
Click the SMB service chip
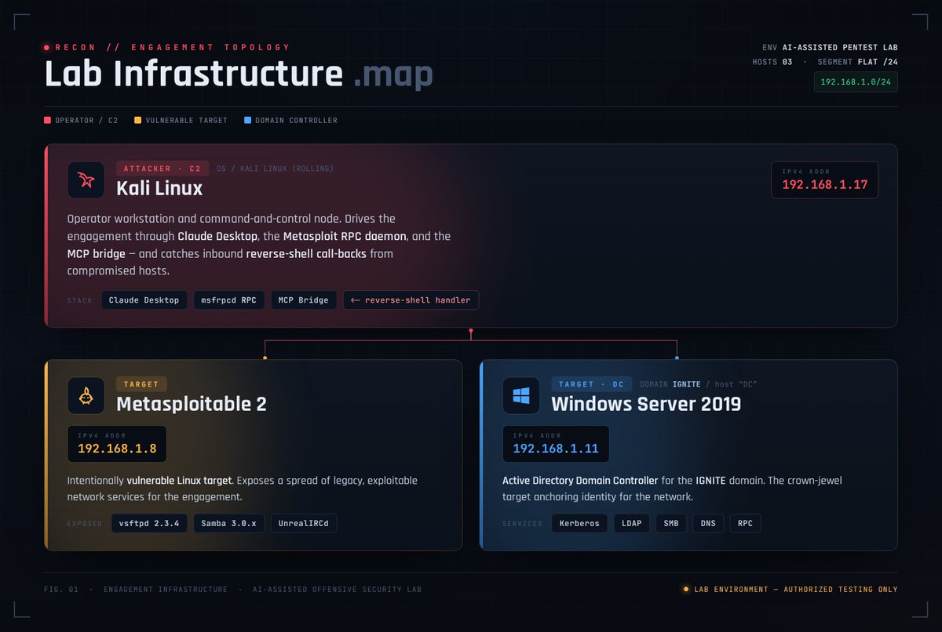pos(671,524)
